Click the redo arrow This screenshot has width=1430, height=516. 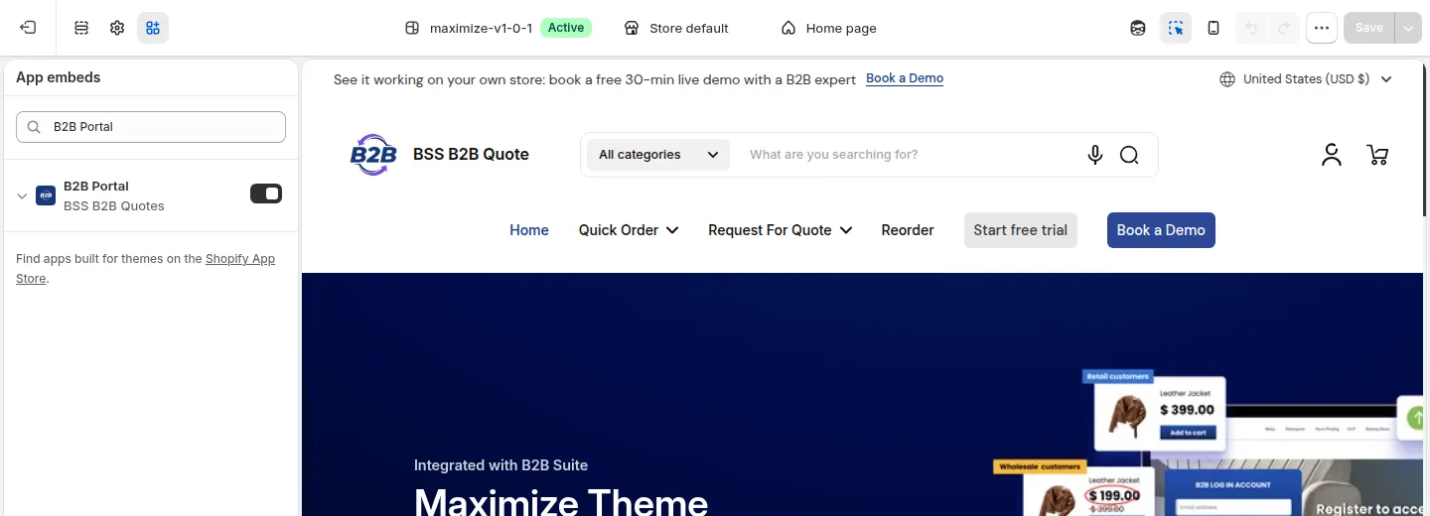(x=1284, y=28)
